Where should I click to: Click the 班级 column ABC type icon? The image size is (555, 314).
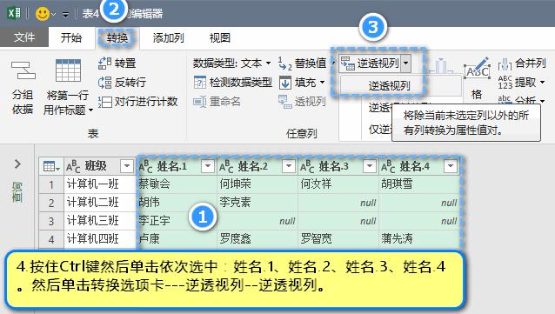pos(74,166)
